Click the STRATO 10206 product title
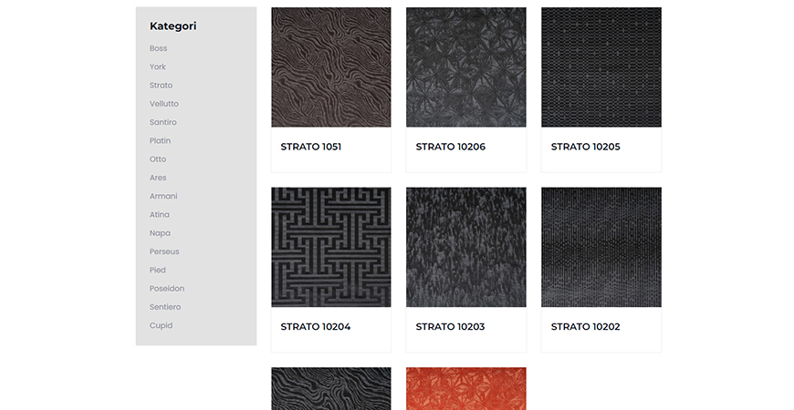The width and height of the screenshot is (794, 410). pos(451,147)
